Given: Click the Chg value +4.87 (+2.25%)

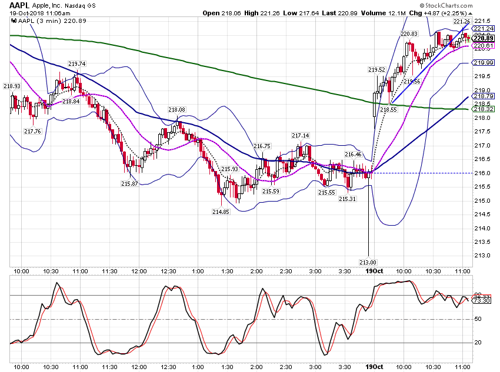Looking at the screenshot, I should [x=445, y=14].
